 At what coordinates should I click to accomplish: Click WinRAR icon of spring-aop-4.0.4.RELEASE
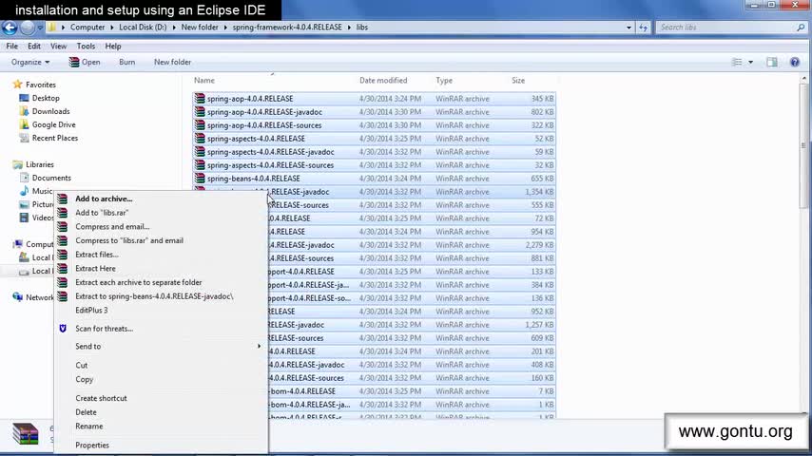[200, 99]
